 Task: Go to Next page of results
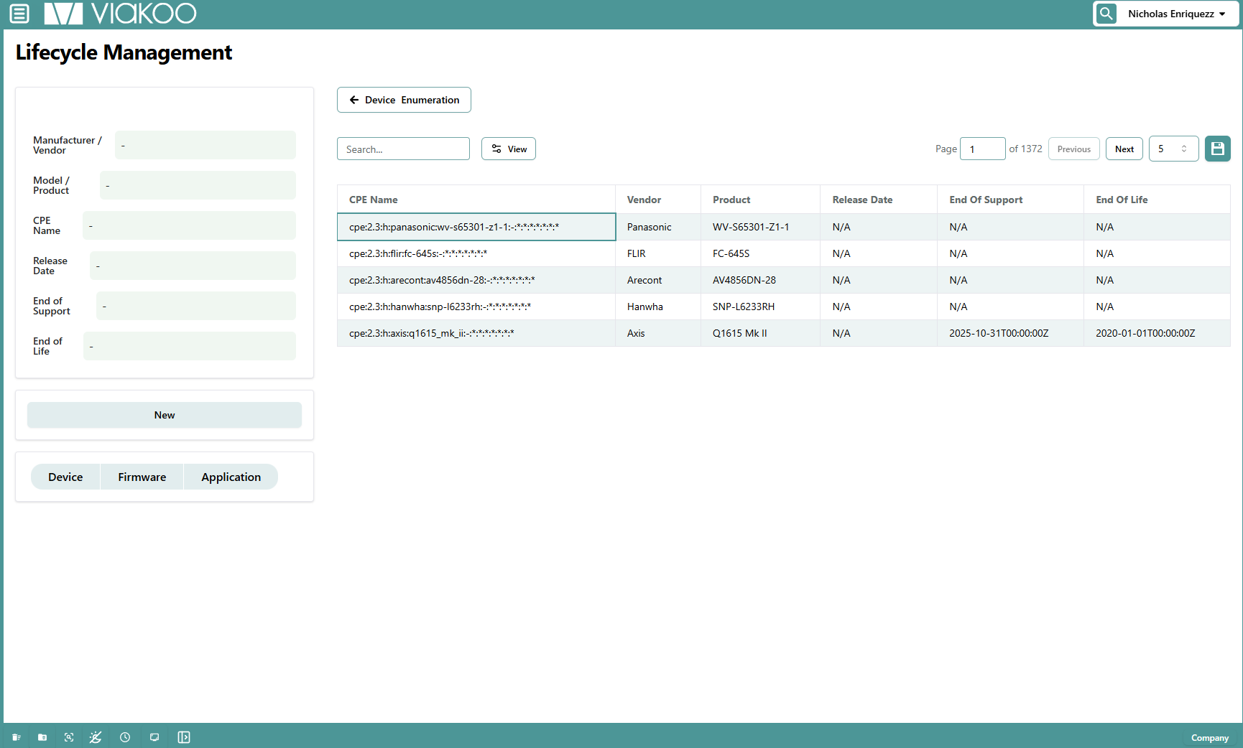[1124, 149]
